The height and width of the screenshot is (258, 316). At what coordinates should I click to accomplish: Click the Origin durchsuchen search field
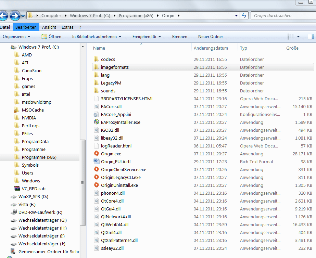click(x=283, y=15)
